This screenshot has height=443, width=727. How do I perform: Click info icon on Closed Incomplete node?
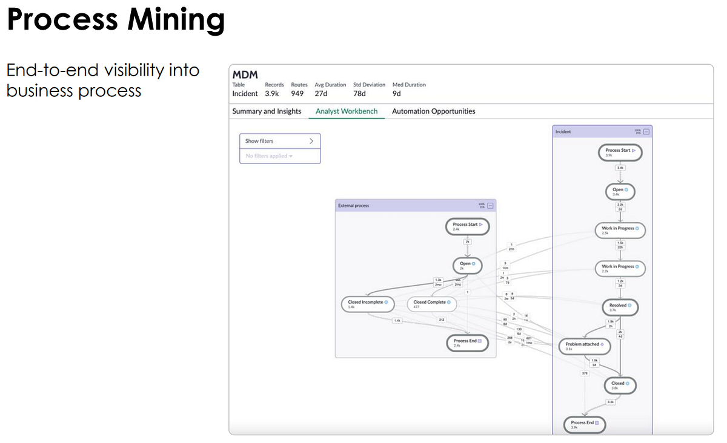click(387, 302)
